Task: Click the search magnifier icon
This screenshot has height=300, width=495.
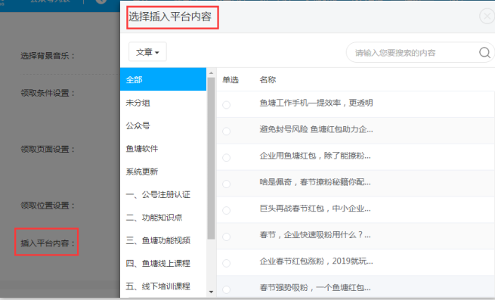Action: (x=484, y=52)
